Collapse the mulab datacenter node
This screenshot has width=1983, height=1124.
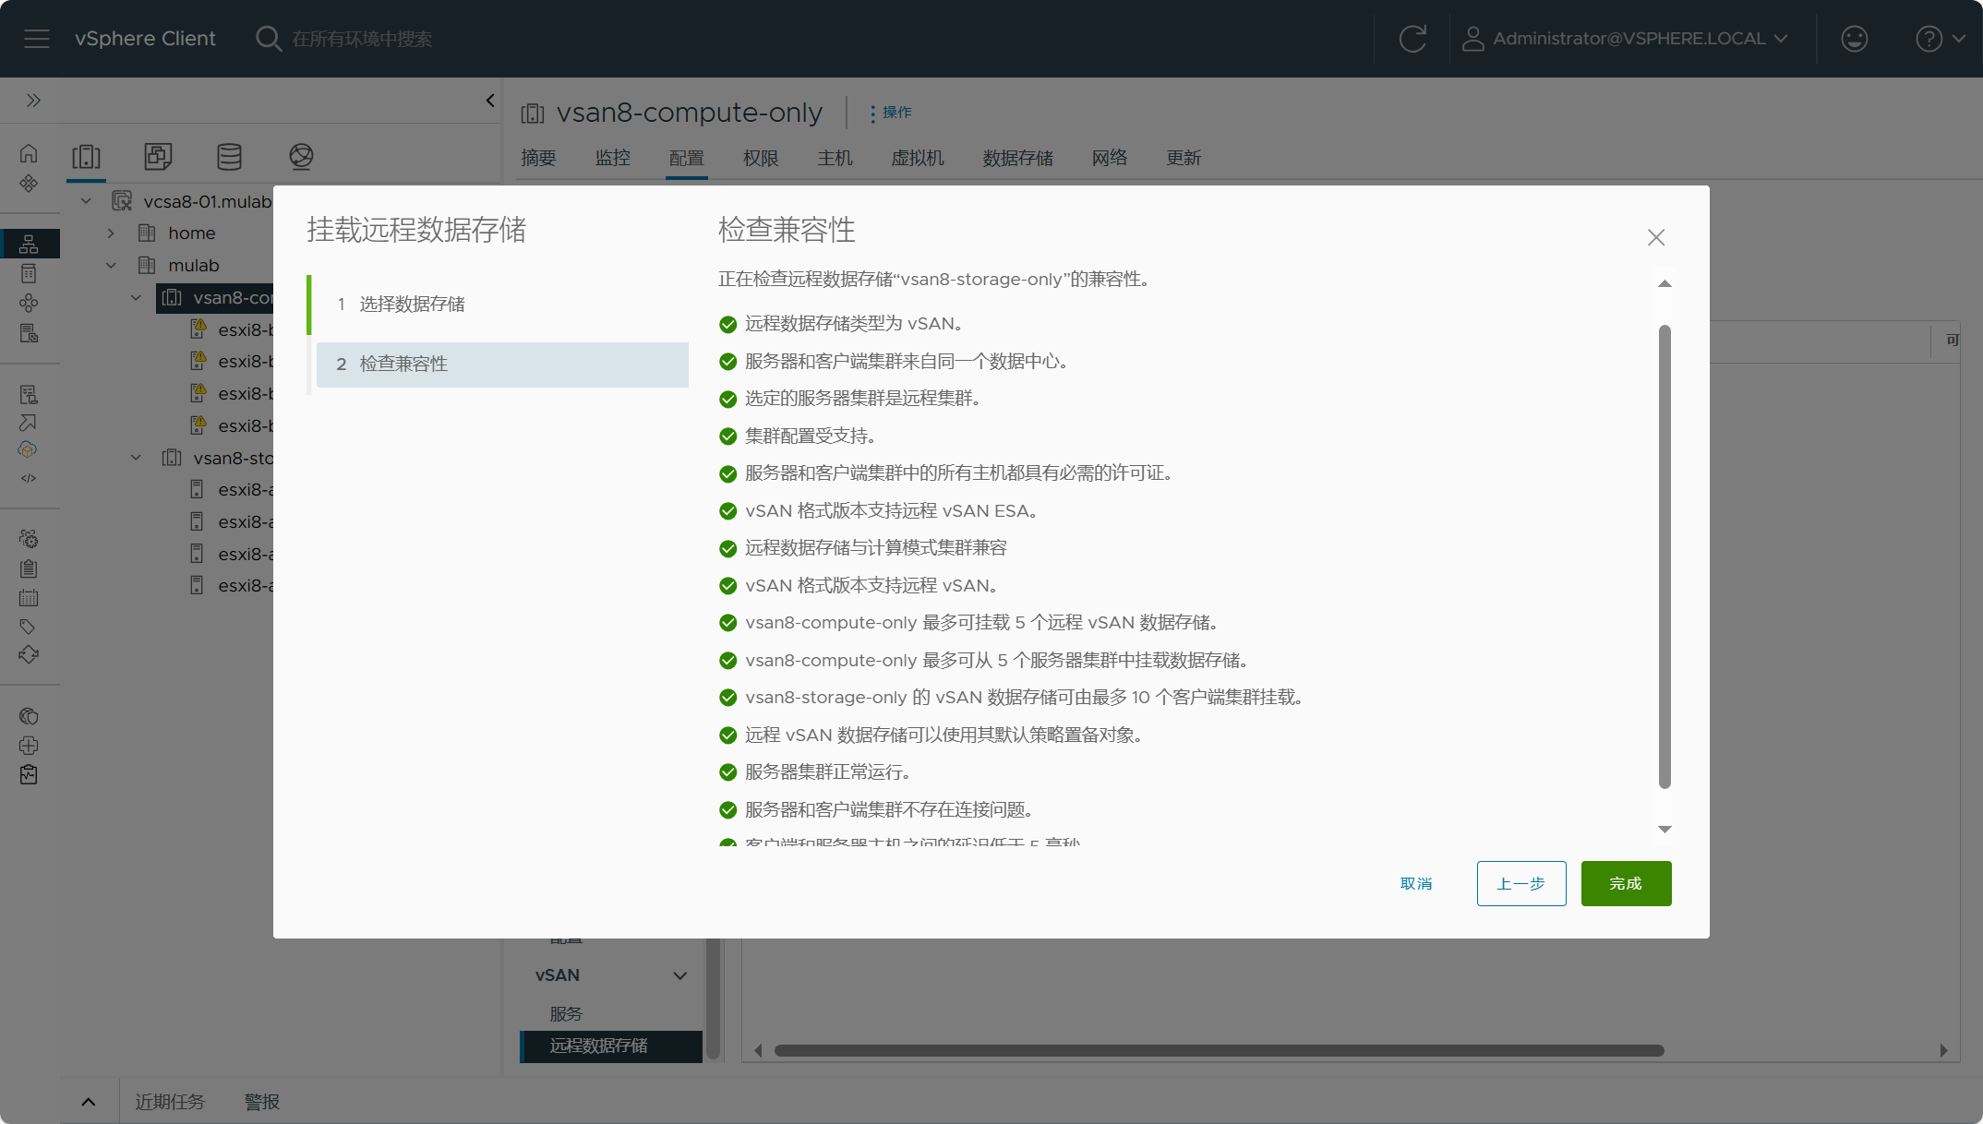point(111,266)
